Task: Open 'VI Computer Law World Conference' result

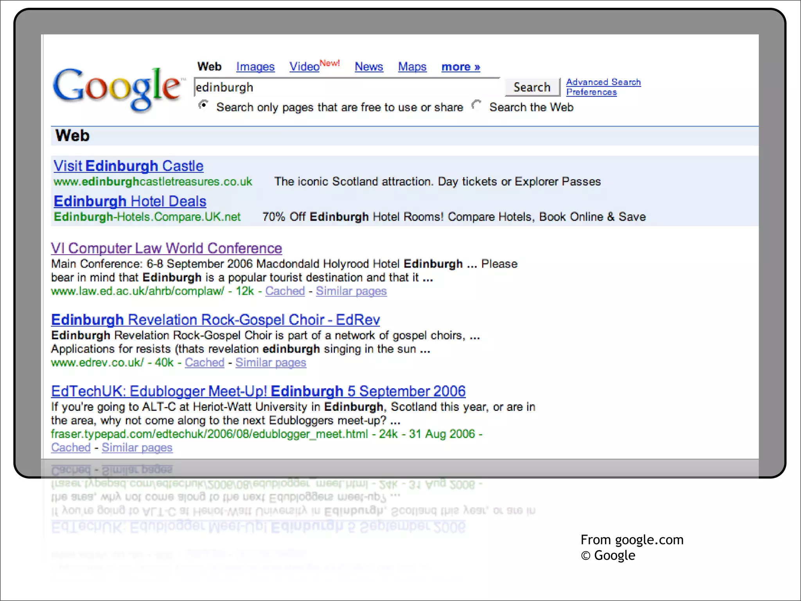Action: click(x=166, y=248)
